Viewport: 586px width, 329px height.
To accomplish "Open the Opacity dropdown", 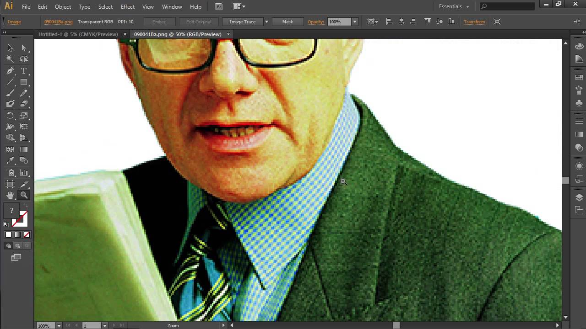I will 355,21.
